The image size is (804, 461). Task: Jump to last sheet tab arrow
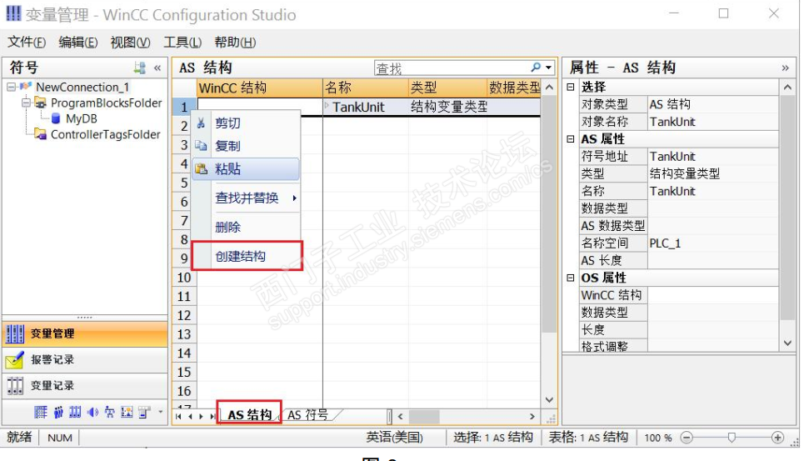[x=212, y=416]
